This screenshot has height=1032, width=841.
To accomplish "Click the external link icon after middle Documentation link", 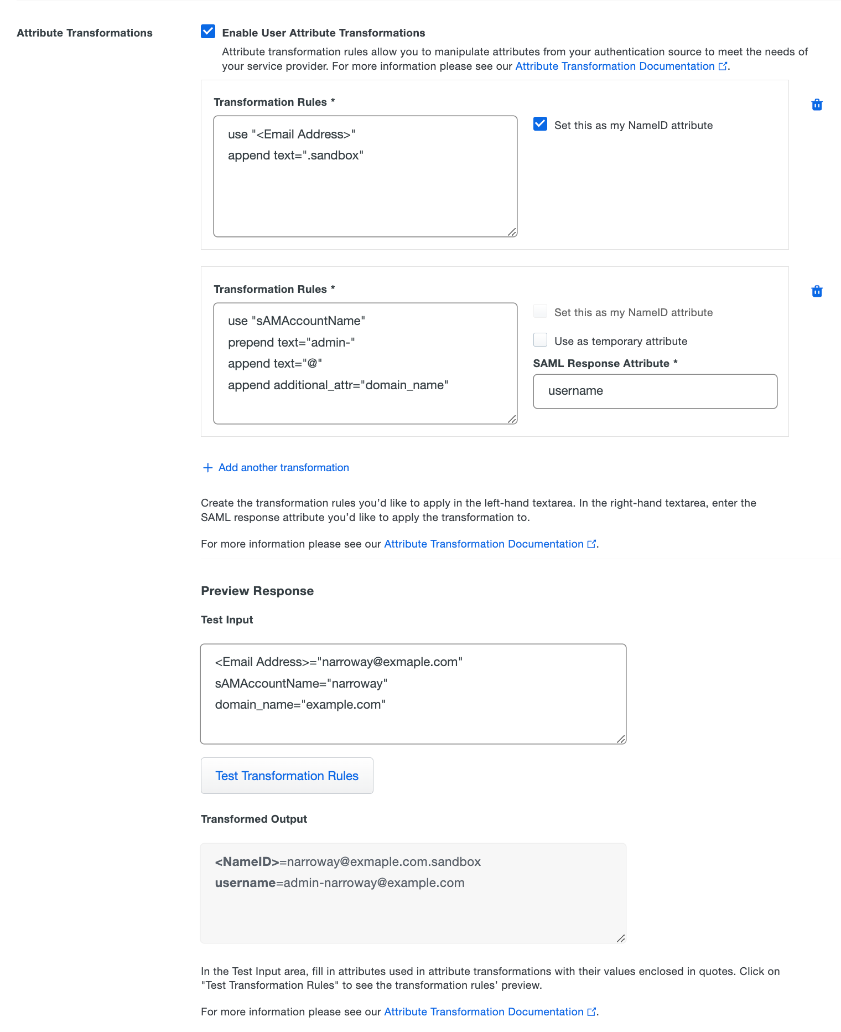I will [591, 544].
